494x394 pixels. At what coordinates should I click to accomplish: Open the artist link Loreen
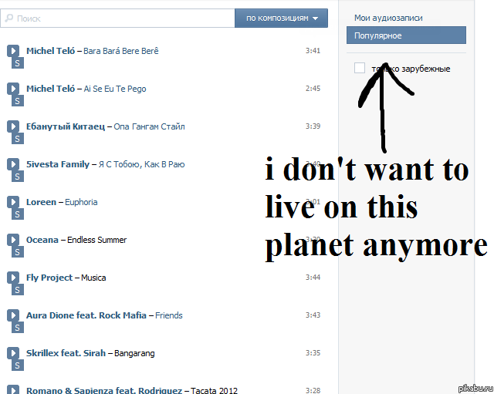[41, 202]
